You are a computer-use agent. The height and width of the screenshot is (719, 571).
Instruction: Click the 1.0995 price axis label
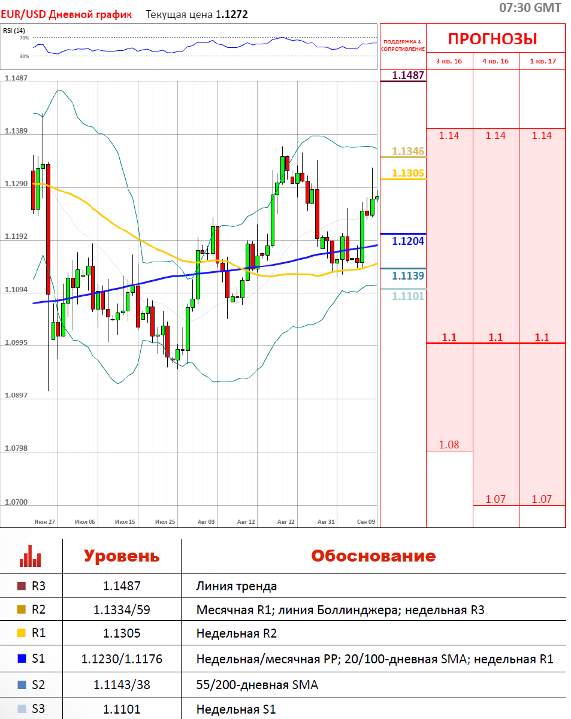(16, 343)
